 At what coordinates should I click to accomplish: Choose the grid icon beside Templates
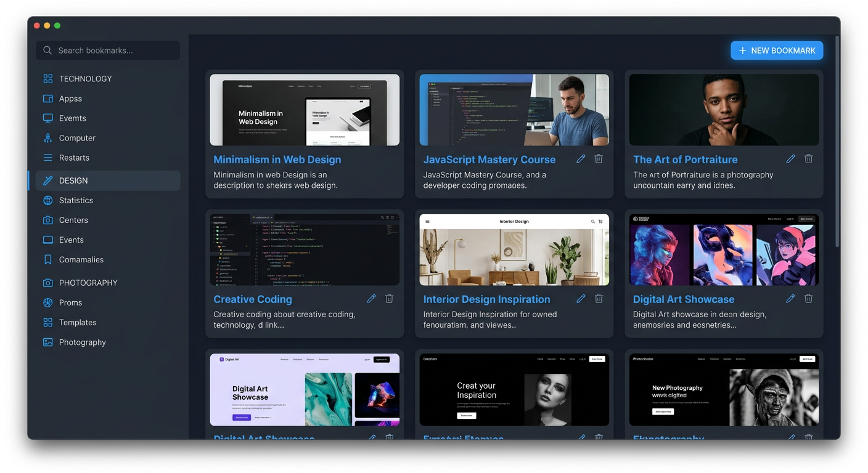(47, 322)
